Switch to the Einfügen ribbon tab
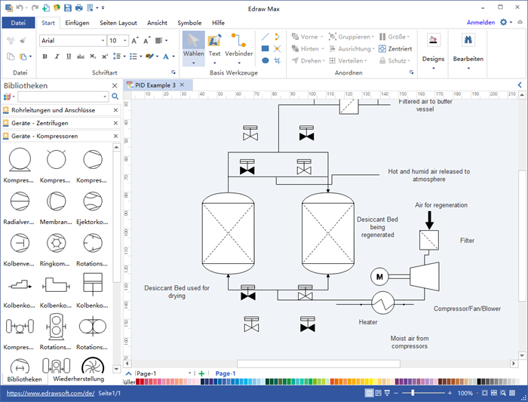 [77, 23]
